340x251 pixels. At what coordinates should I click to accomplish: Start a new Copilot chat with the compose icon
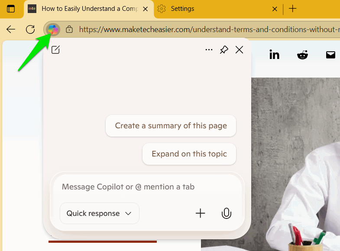55,50
